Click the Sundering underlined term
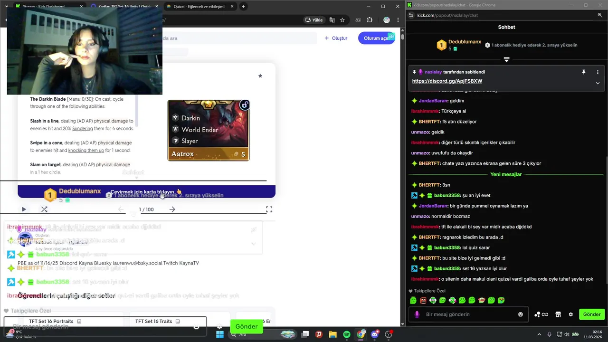 pos(82,129)
